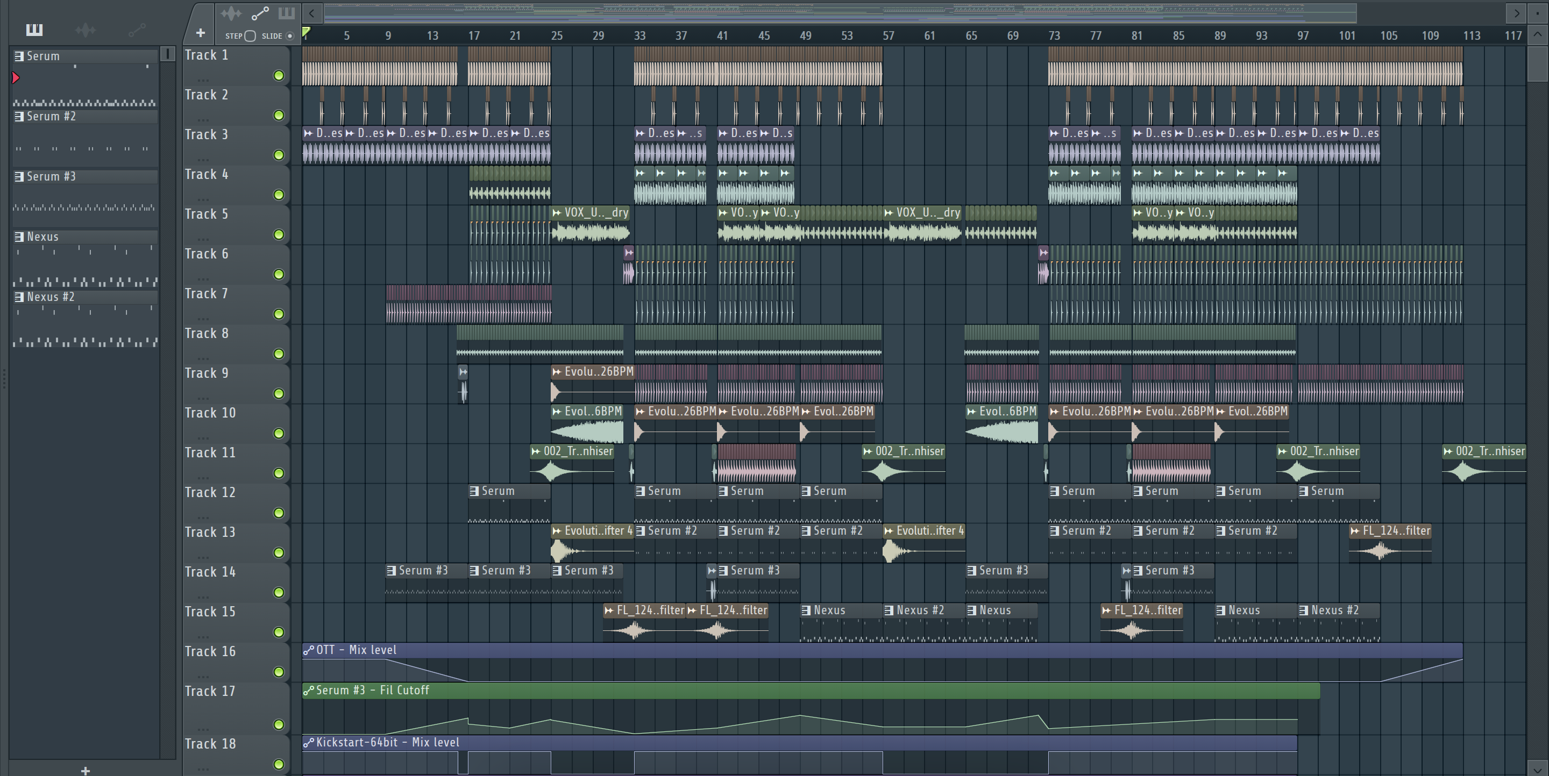
Task: Click the playlist overview horizontal scrollbar
Action: point(840,12)
